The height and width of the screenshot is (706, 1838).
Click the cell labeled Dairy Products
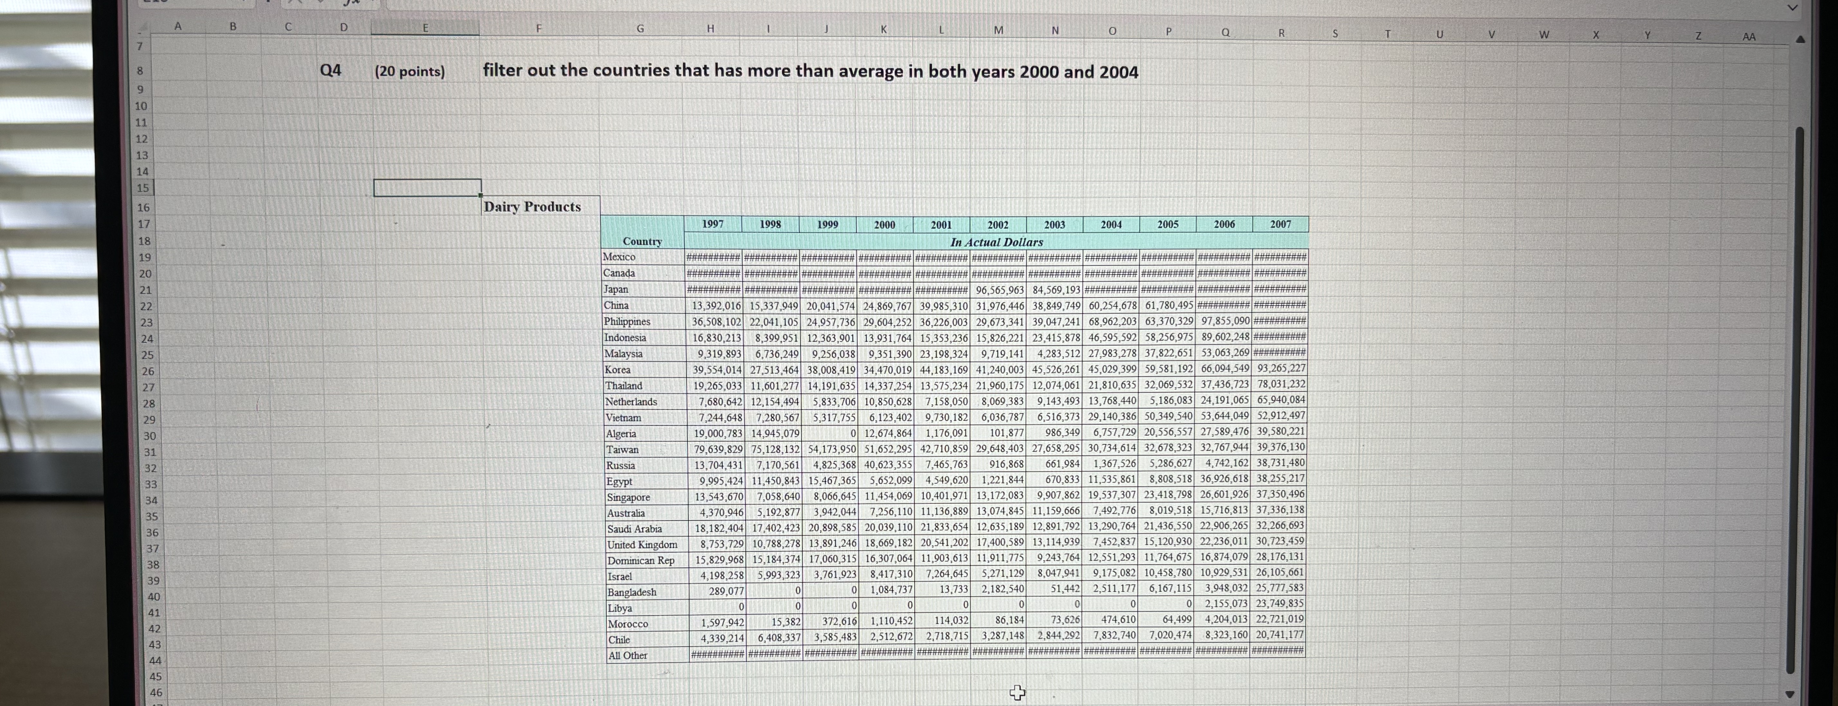point(533,206)
